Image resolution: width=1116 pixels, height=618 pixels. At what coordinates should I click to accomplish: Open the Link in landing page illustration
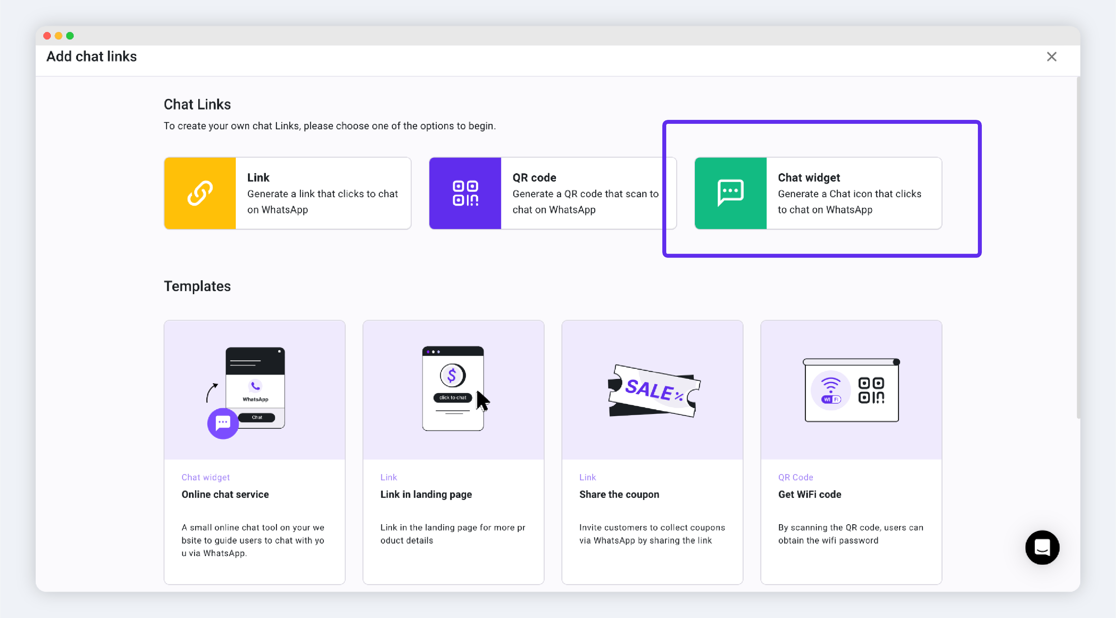(x=453, y=390)
